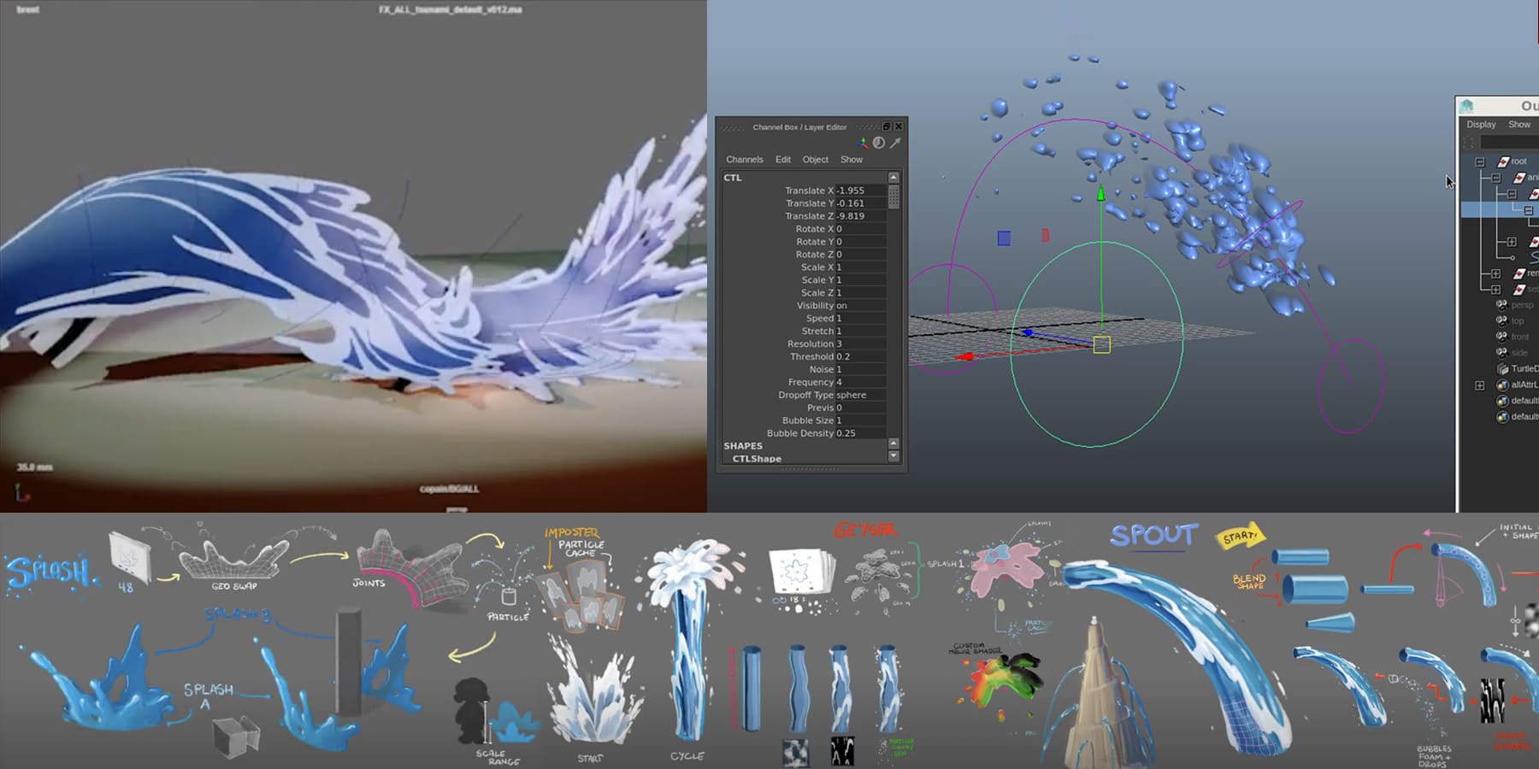Click the yellow center manipulator square
Screen dimensions: 1539x769
coord(1102,344)
